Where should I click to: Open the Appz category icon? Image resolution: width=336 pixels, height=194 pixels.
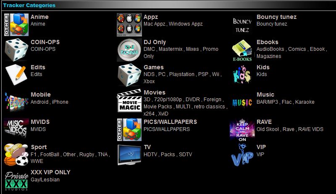coord(129,25)
